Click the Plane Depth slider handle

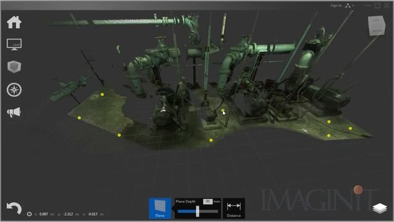coord(198,211)
